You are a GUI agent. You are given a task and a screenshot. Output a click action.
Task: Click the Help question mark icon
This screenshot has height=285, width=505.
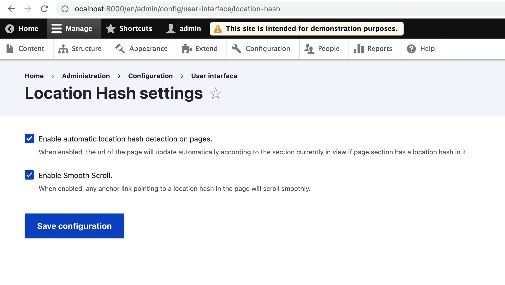coord(411,49)
